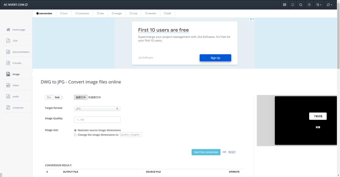340x177 pixels.
Task: Click the tablet icon in top bar
Action: coord(293,5)
